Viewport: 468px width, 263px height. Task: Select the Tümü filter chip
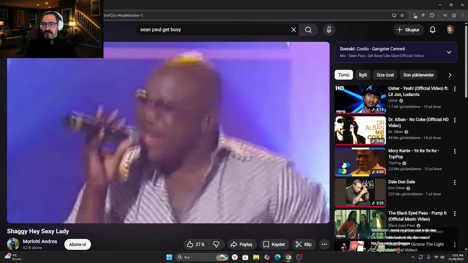click(344, 75)
